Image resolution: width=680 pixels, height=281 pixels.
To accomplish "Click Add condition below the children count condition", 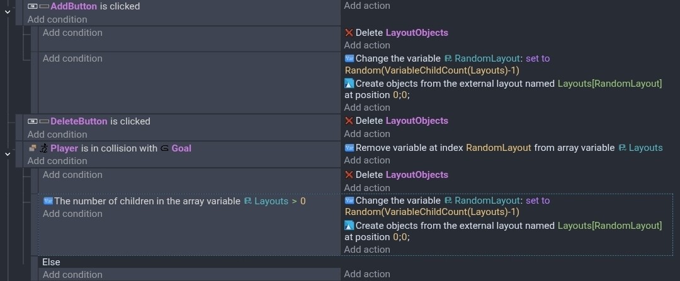I will click(72, 214).
